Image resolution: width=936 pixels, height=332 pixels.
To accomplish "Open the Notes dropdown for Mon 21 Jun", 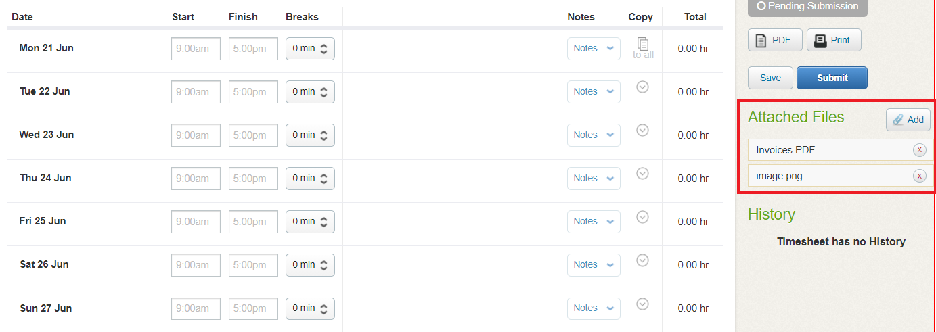I will click(594, 49).
